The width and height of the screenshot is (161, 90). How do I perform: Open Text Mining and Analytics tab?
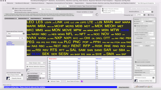pyautogui.click(x=146, y=3)
